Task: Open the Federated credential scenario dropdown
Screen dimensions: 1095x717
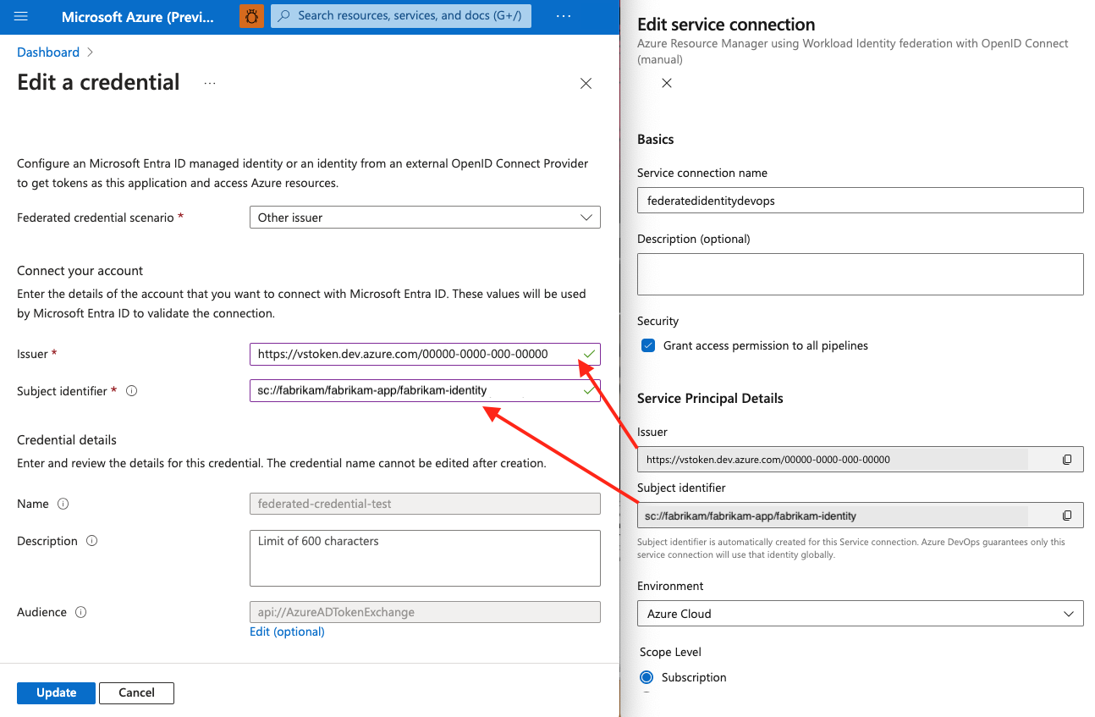Action: [x=425, y=218]
